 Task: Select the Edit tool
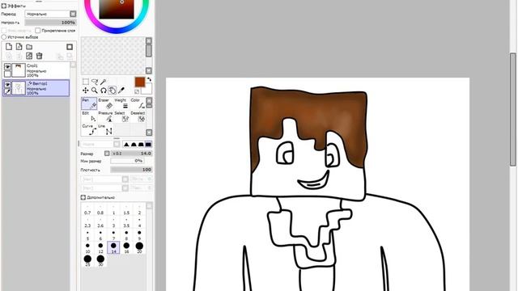coord(89,116)
